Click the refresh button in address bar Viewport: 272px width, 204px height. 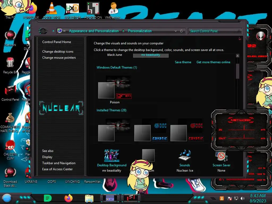click(x=181, y=31)
